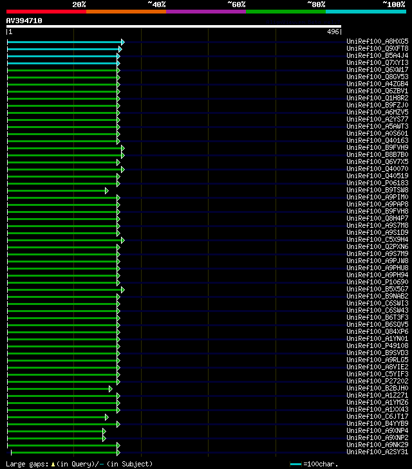Click the UniRef100_B9NAB2 label

[377, 296]
